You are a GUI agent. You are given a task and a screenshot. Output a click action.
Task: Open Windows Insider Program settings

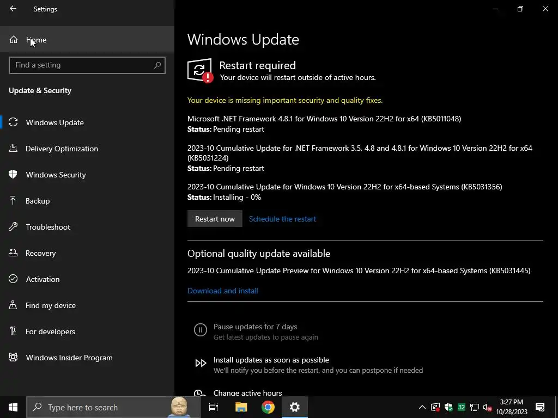click(x=87, y=358)
